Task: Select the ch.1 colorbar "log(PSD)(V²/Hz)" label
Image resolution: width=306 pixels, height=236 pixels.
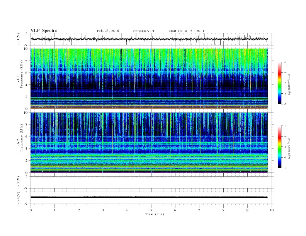Action: pyautogui.click(x=289, y=84)
